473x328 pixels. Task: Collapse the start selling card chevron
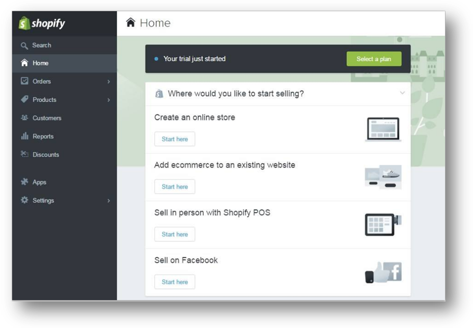tap(402, 93)
